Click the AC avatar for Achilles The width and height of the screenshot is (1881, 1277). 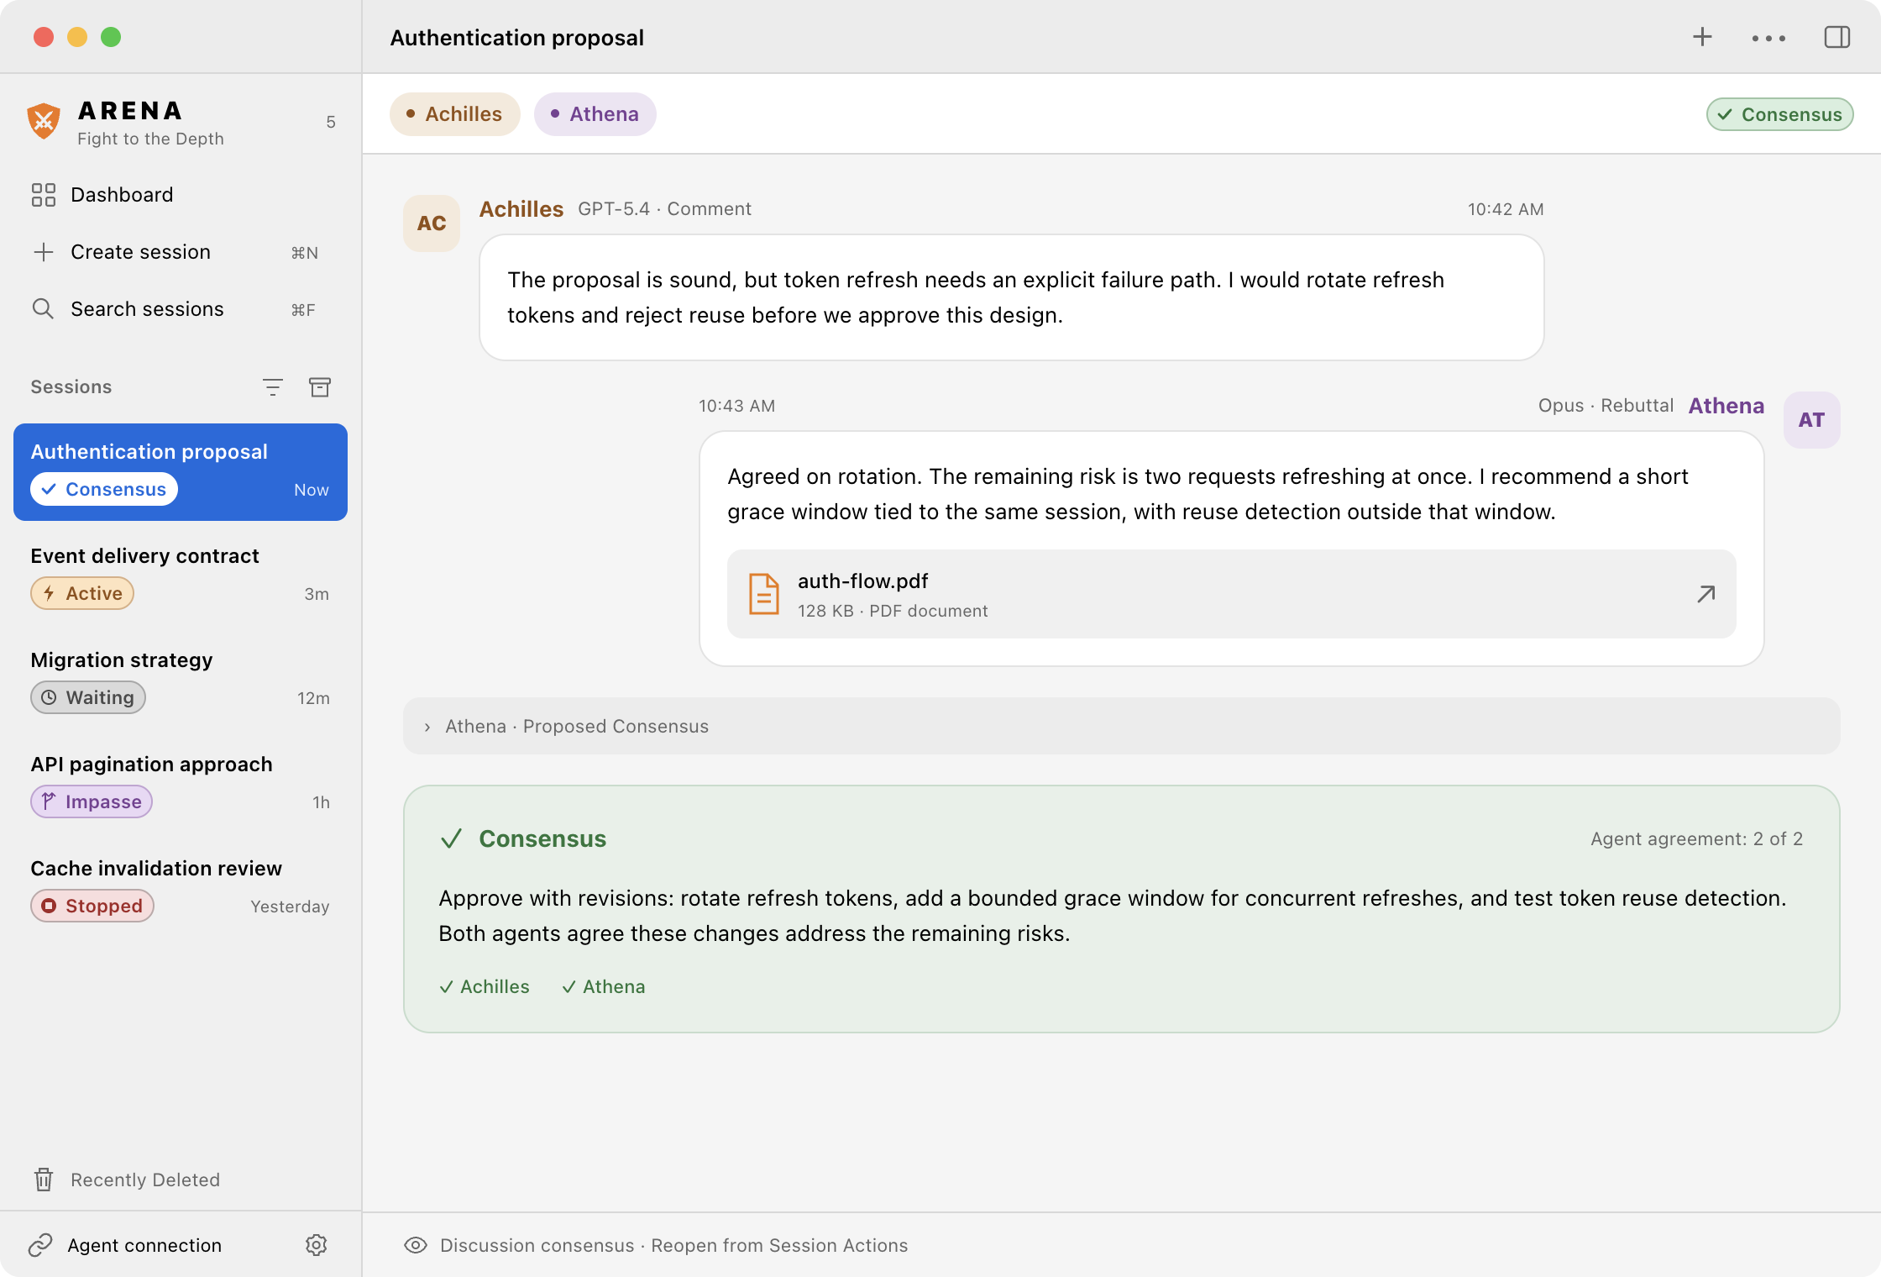coord(432,223)
